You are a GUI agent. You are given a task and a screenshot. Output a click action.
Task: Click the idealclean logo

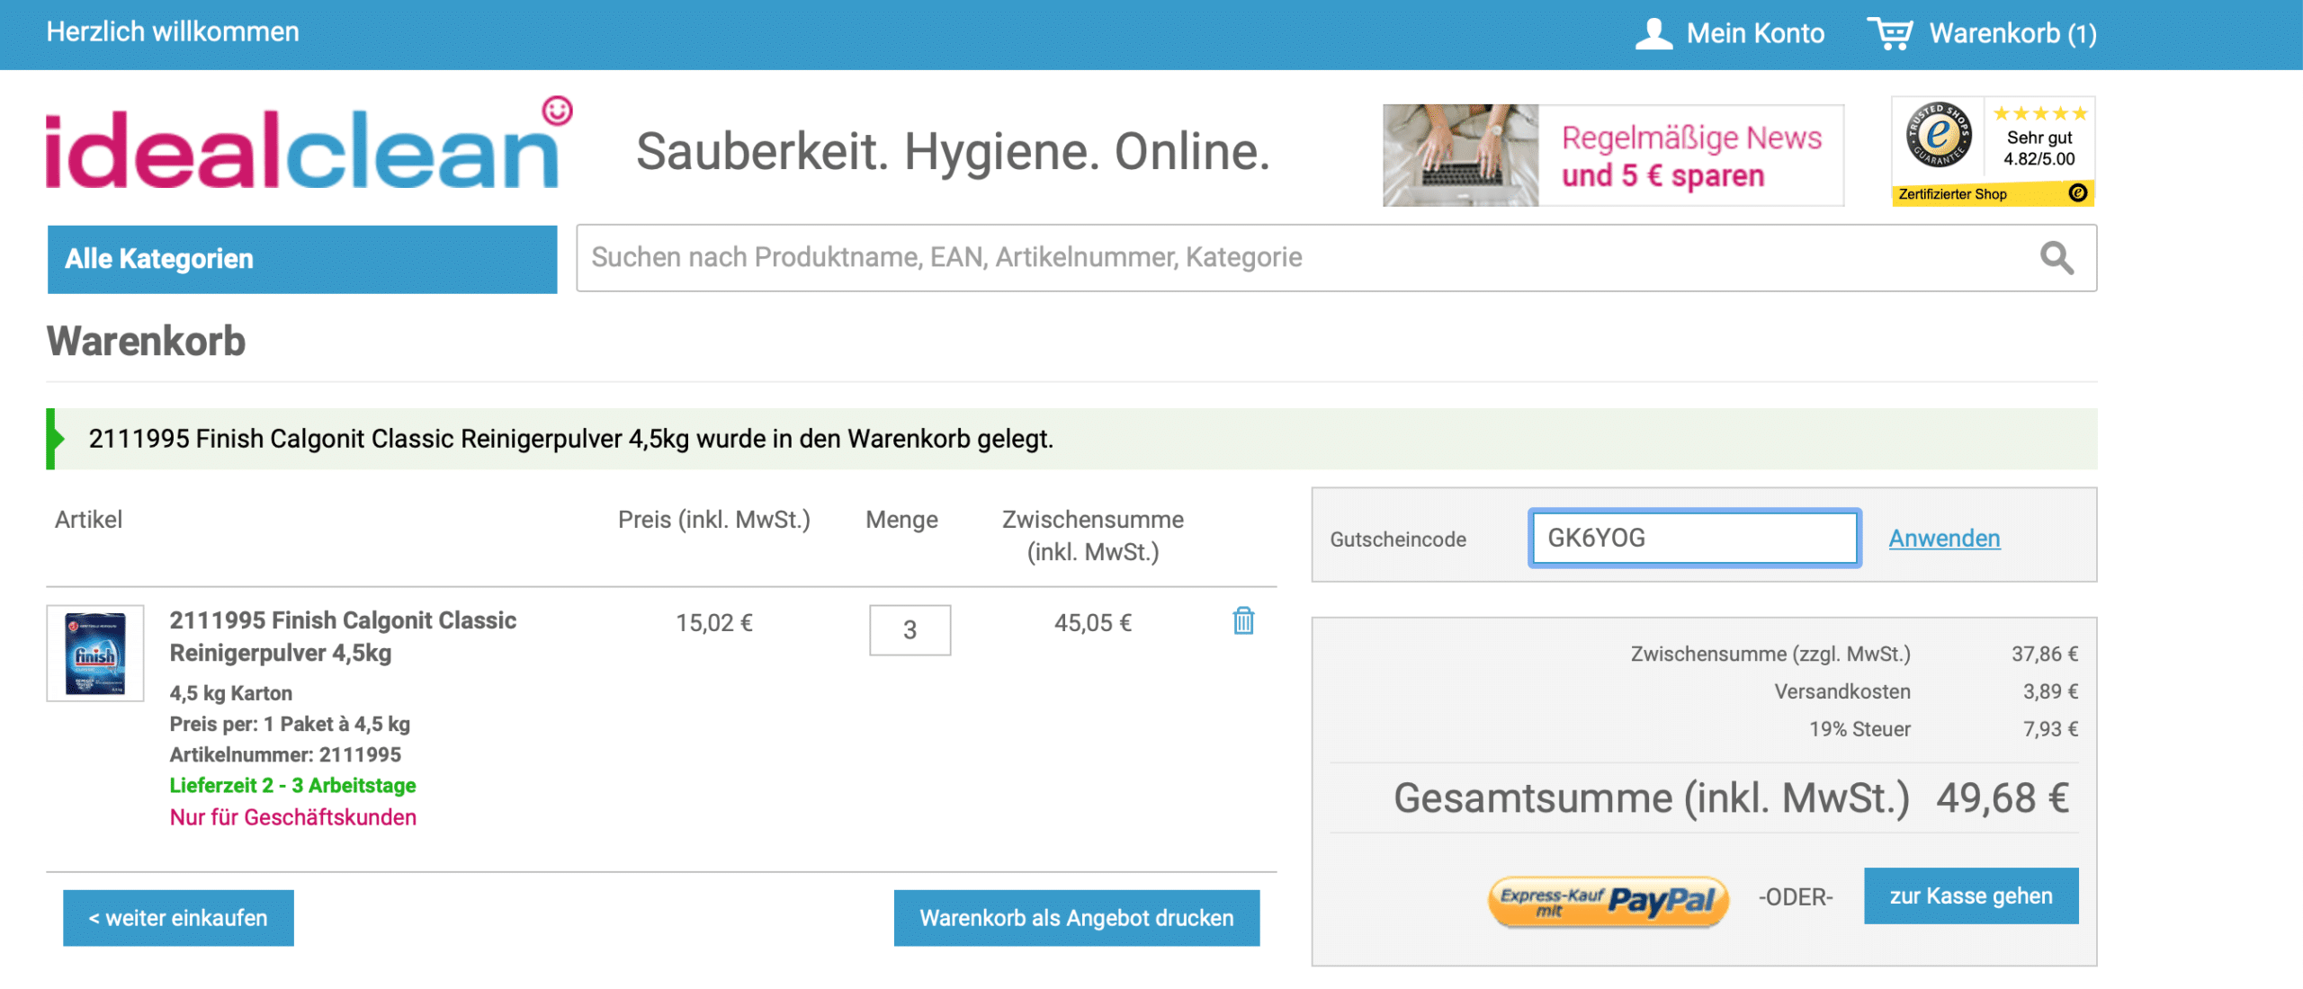(309, 144)
